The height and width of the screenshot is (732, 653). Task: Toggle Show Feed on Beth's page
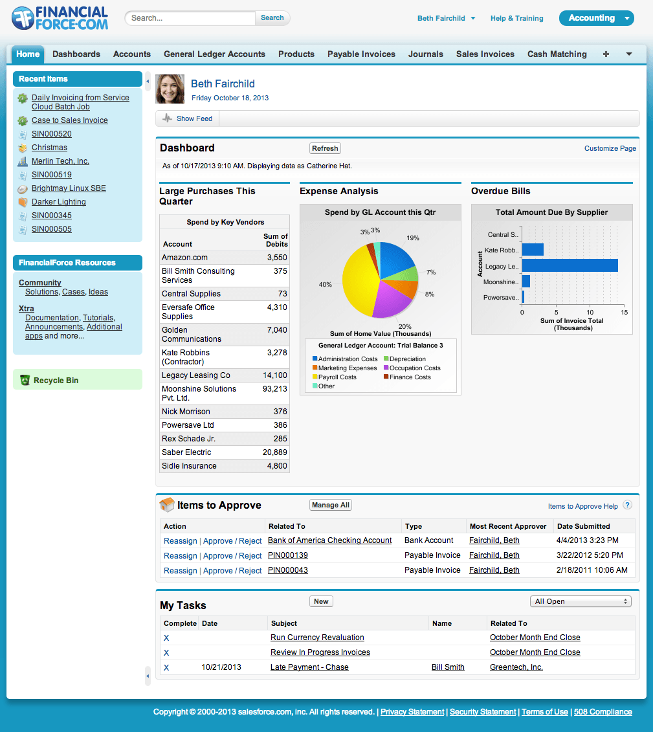click(x=187, y=118)
